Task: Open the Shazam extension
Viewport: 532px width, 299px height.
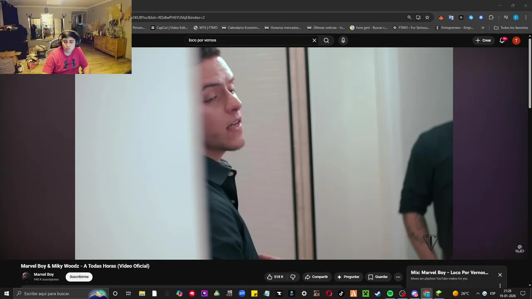Action: click(x=471, y=17)
